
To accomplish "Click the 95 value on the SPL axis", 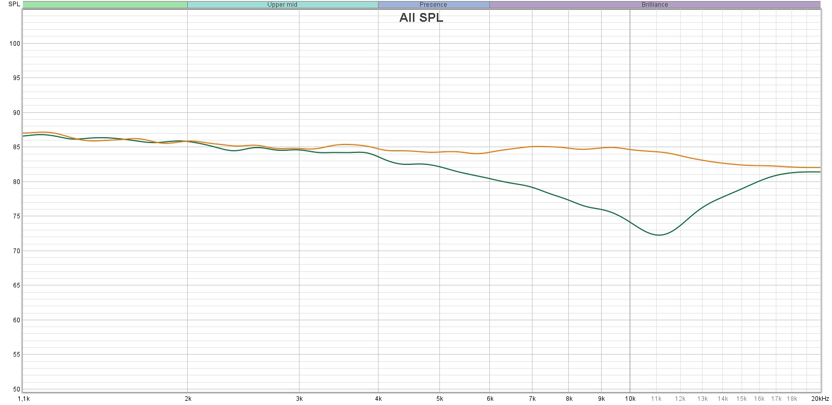I will click(16, 78).
